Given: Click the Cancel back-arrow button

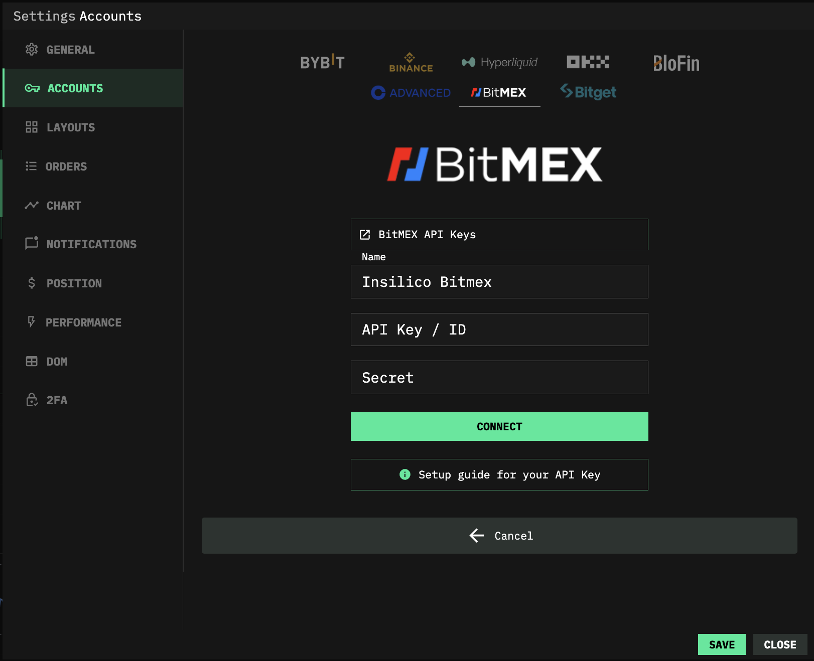Looking at the screenshot, I should [x=499, y=536].
